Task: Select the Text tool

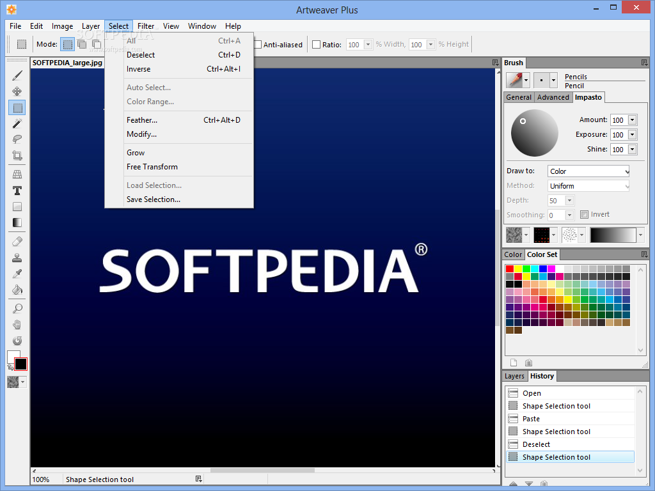Action: (17, 191)
